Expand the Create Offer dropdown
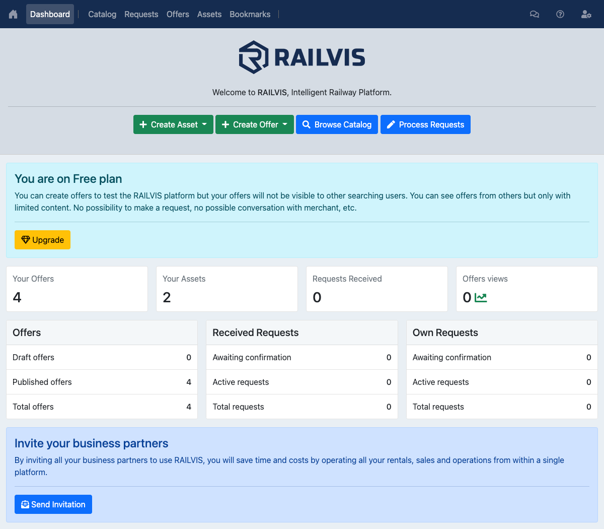This screenshot has width=604, height=529. coord(255,124)
